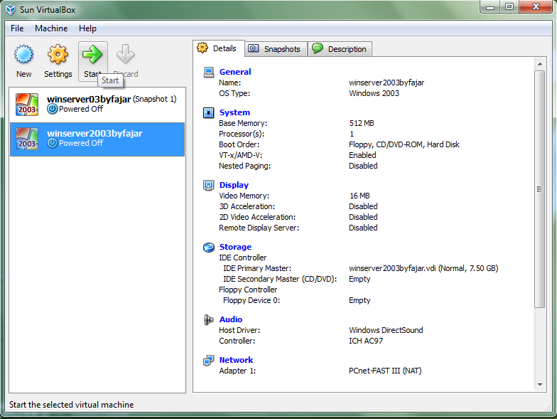Open the Machine menu
This screenshot has height=419, width=557.
click(x=51, y=28)
